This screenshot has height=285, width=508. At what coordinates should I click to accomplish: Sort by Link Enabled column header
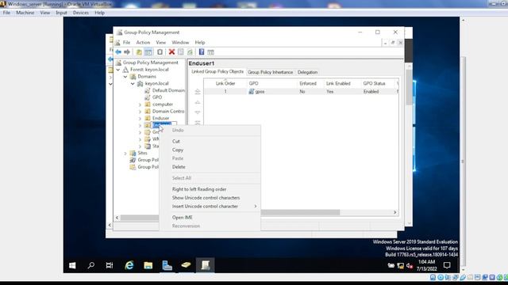tap(338, 83)
